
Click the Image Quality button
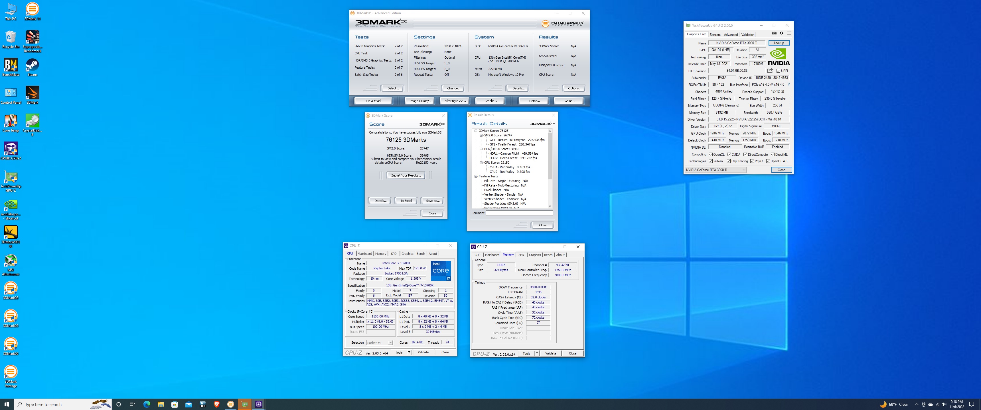(420, 101)
